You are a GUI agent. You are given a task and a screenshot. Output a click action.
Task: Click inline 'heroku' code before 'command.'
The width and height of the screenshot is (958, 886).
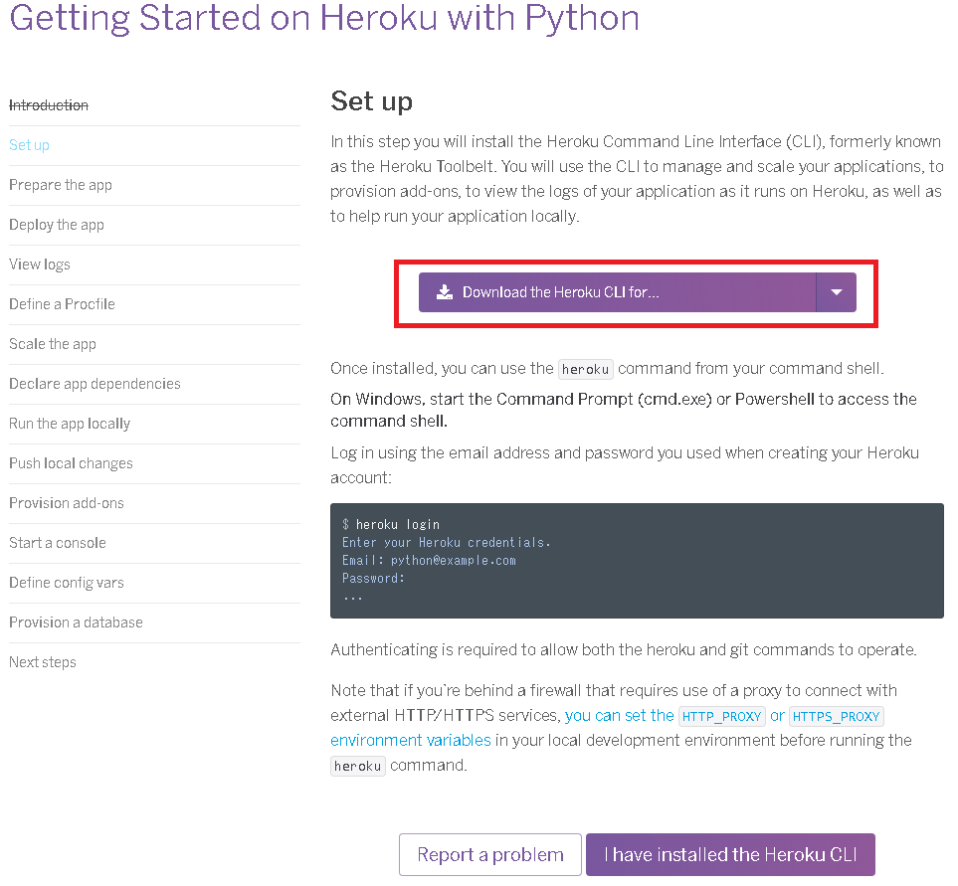pyautogui.click(x=358, y=767)
